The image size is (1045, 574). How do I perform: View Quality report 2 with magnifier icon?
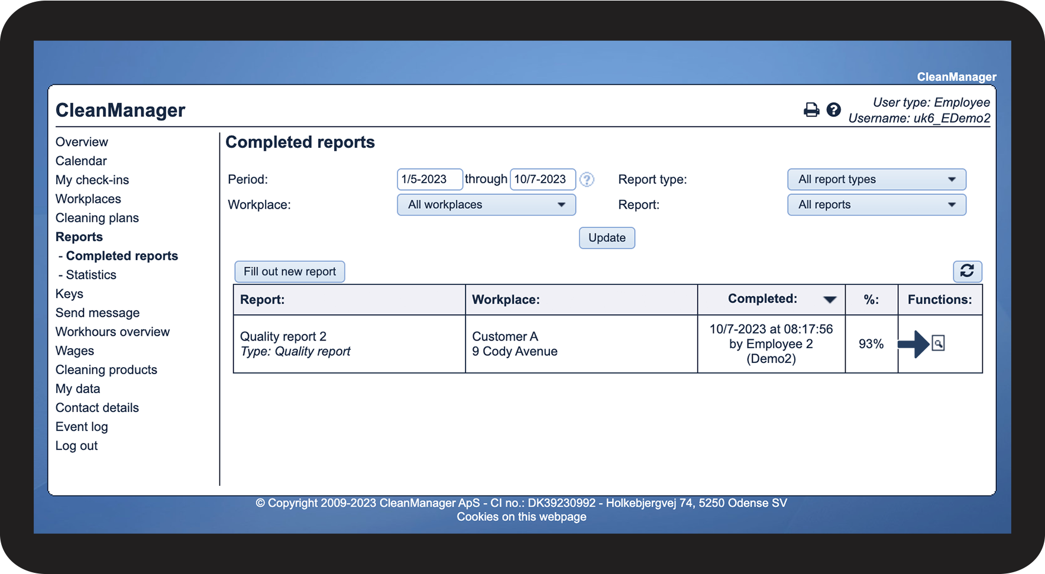pos(938,343)
